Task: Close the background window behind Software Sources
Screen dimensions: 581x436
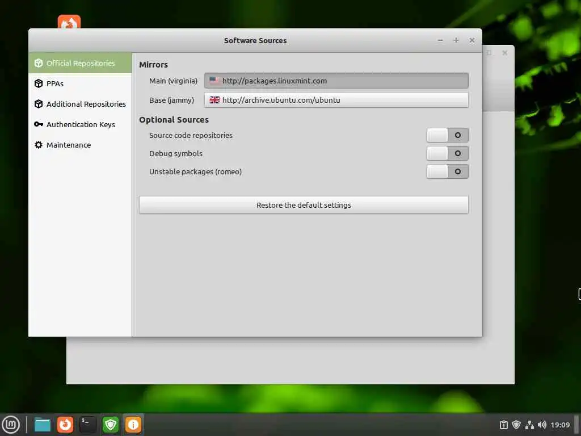Action: (x=504, y=53)
